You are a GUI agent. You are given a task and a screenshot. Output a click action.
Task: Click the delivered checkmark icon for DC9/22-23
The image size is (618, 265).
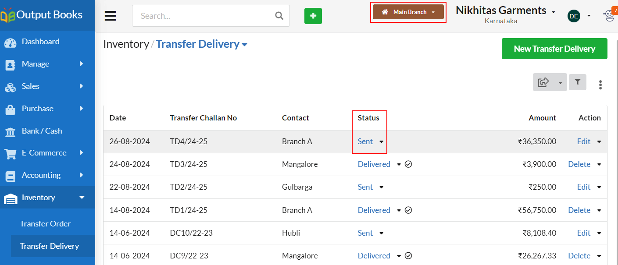click(x=408, y=256)
